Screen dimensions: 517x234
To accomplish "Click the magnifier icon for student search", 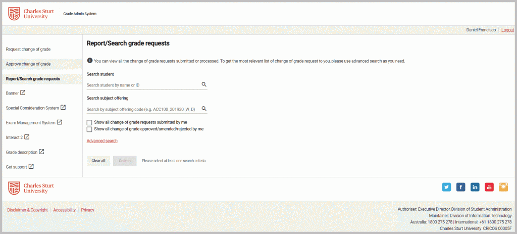I will [204, 84].
